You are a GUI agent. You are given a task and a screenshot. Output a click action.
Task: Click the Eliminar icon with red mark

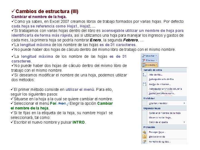click(144, 60)
